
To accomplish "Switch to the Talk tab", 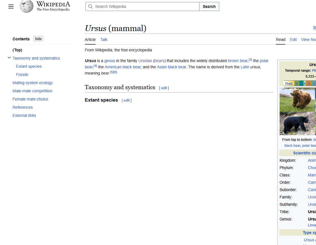I will click(104, 40).
